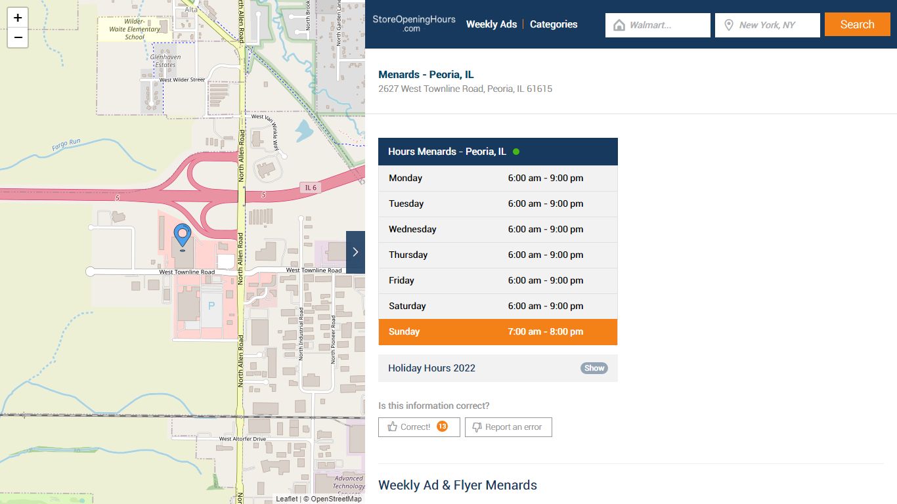Click the parking P symbol on map
Screen dimensions: 897x504
(211, 306)
